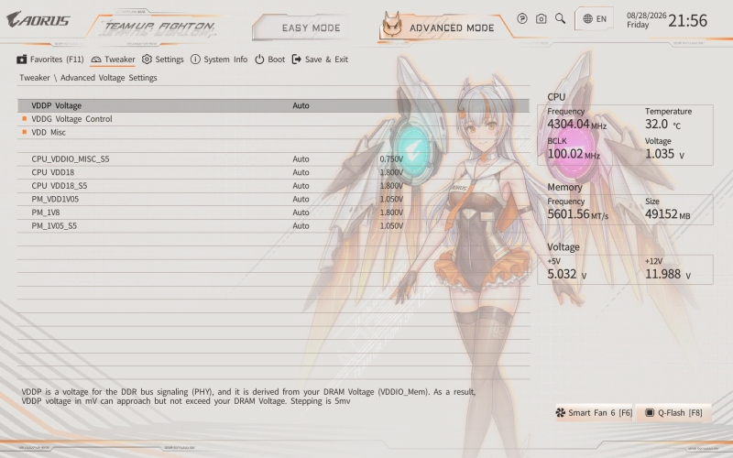Click the orange bullet beside VDDG Voltage Control

tap(25, 119)
